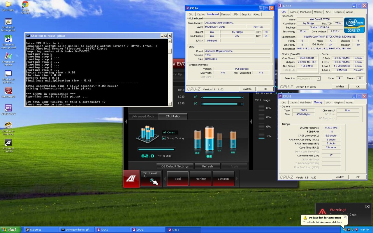Viewport: 373px width, 233px height.
Task: Adjust the 1.920 V voltage slider
Action: (221, 97)
